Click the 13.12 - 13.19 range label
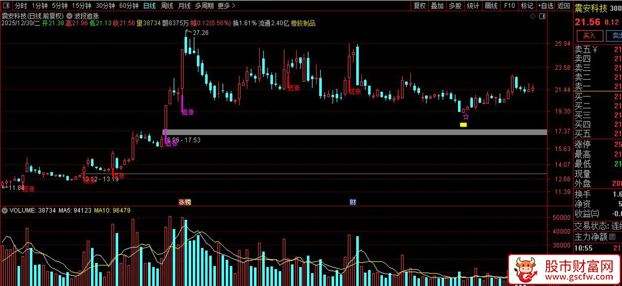Viewport: 622px width, 286px height. [101, 180]
